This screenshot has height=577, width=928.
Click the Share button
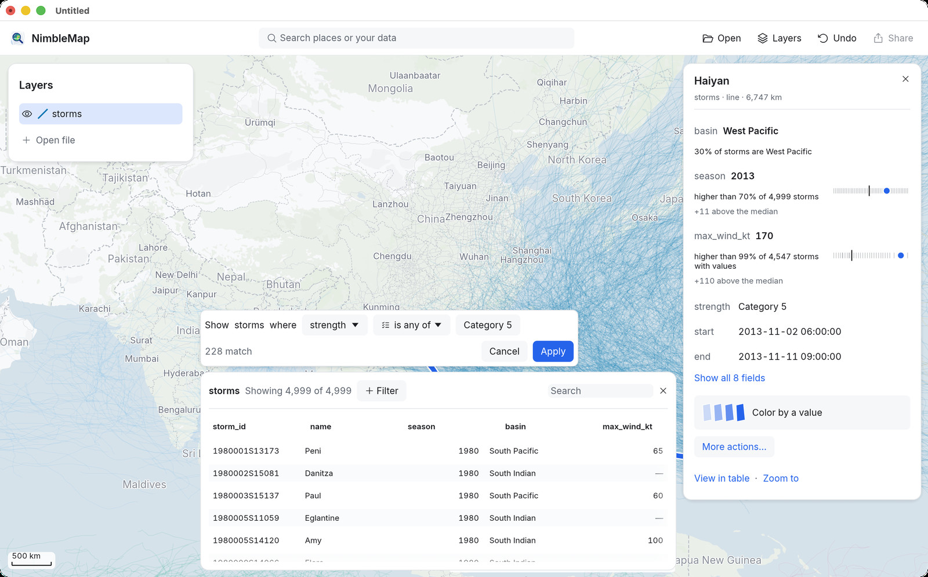[893, 38]
